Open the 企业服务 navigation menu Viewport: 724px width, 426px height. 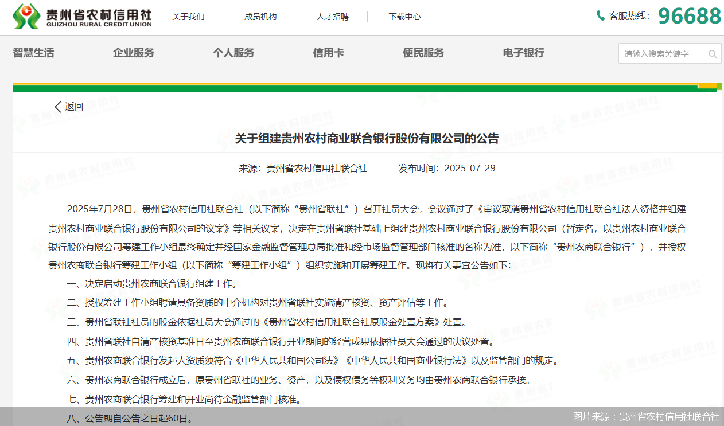click(x=134, y=53)
